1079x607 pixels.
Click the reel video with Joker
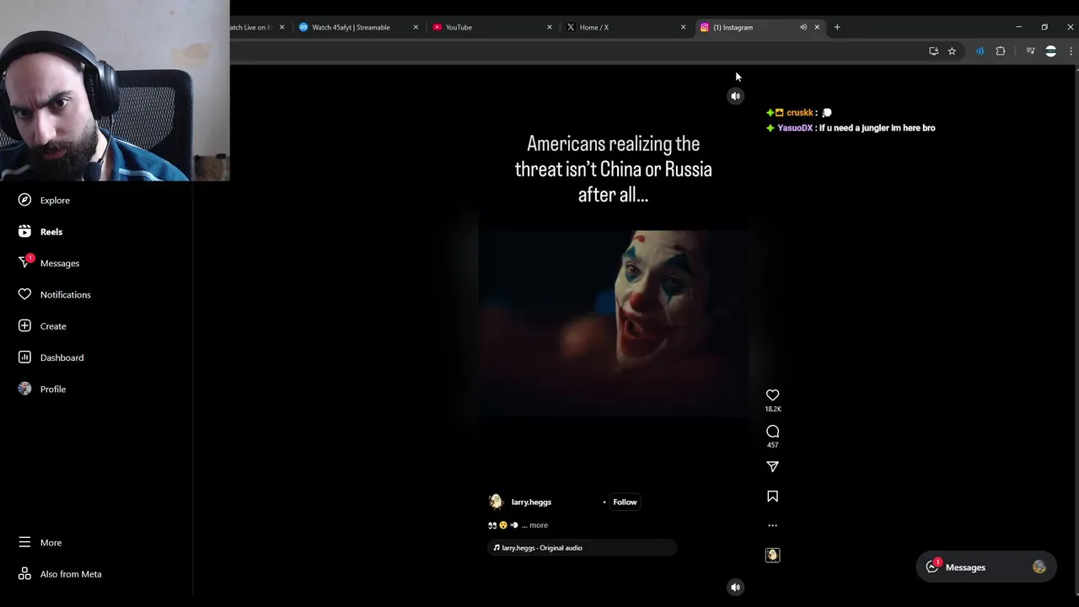pos(613,324)
